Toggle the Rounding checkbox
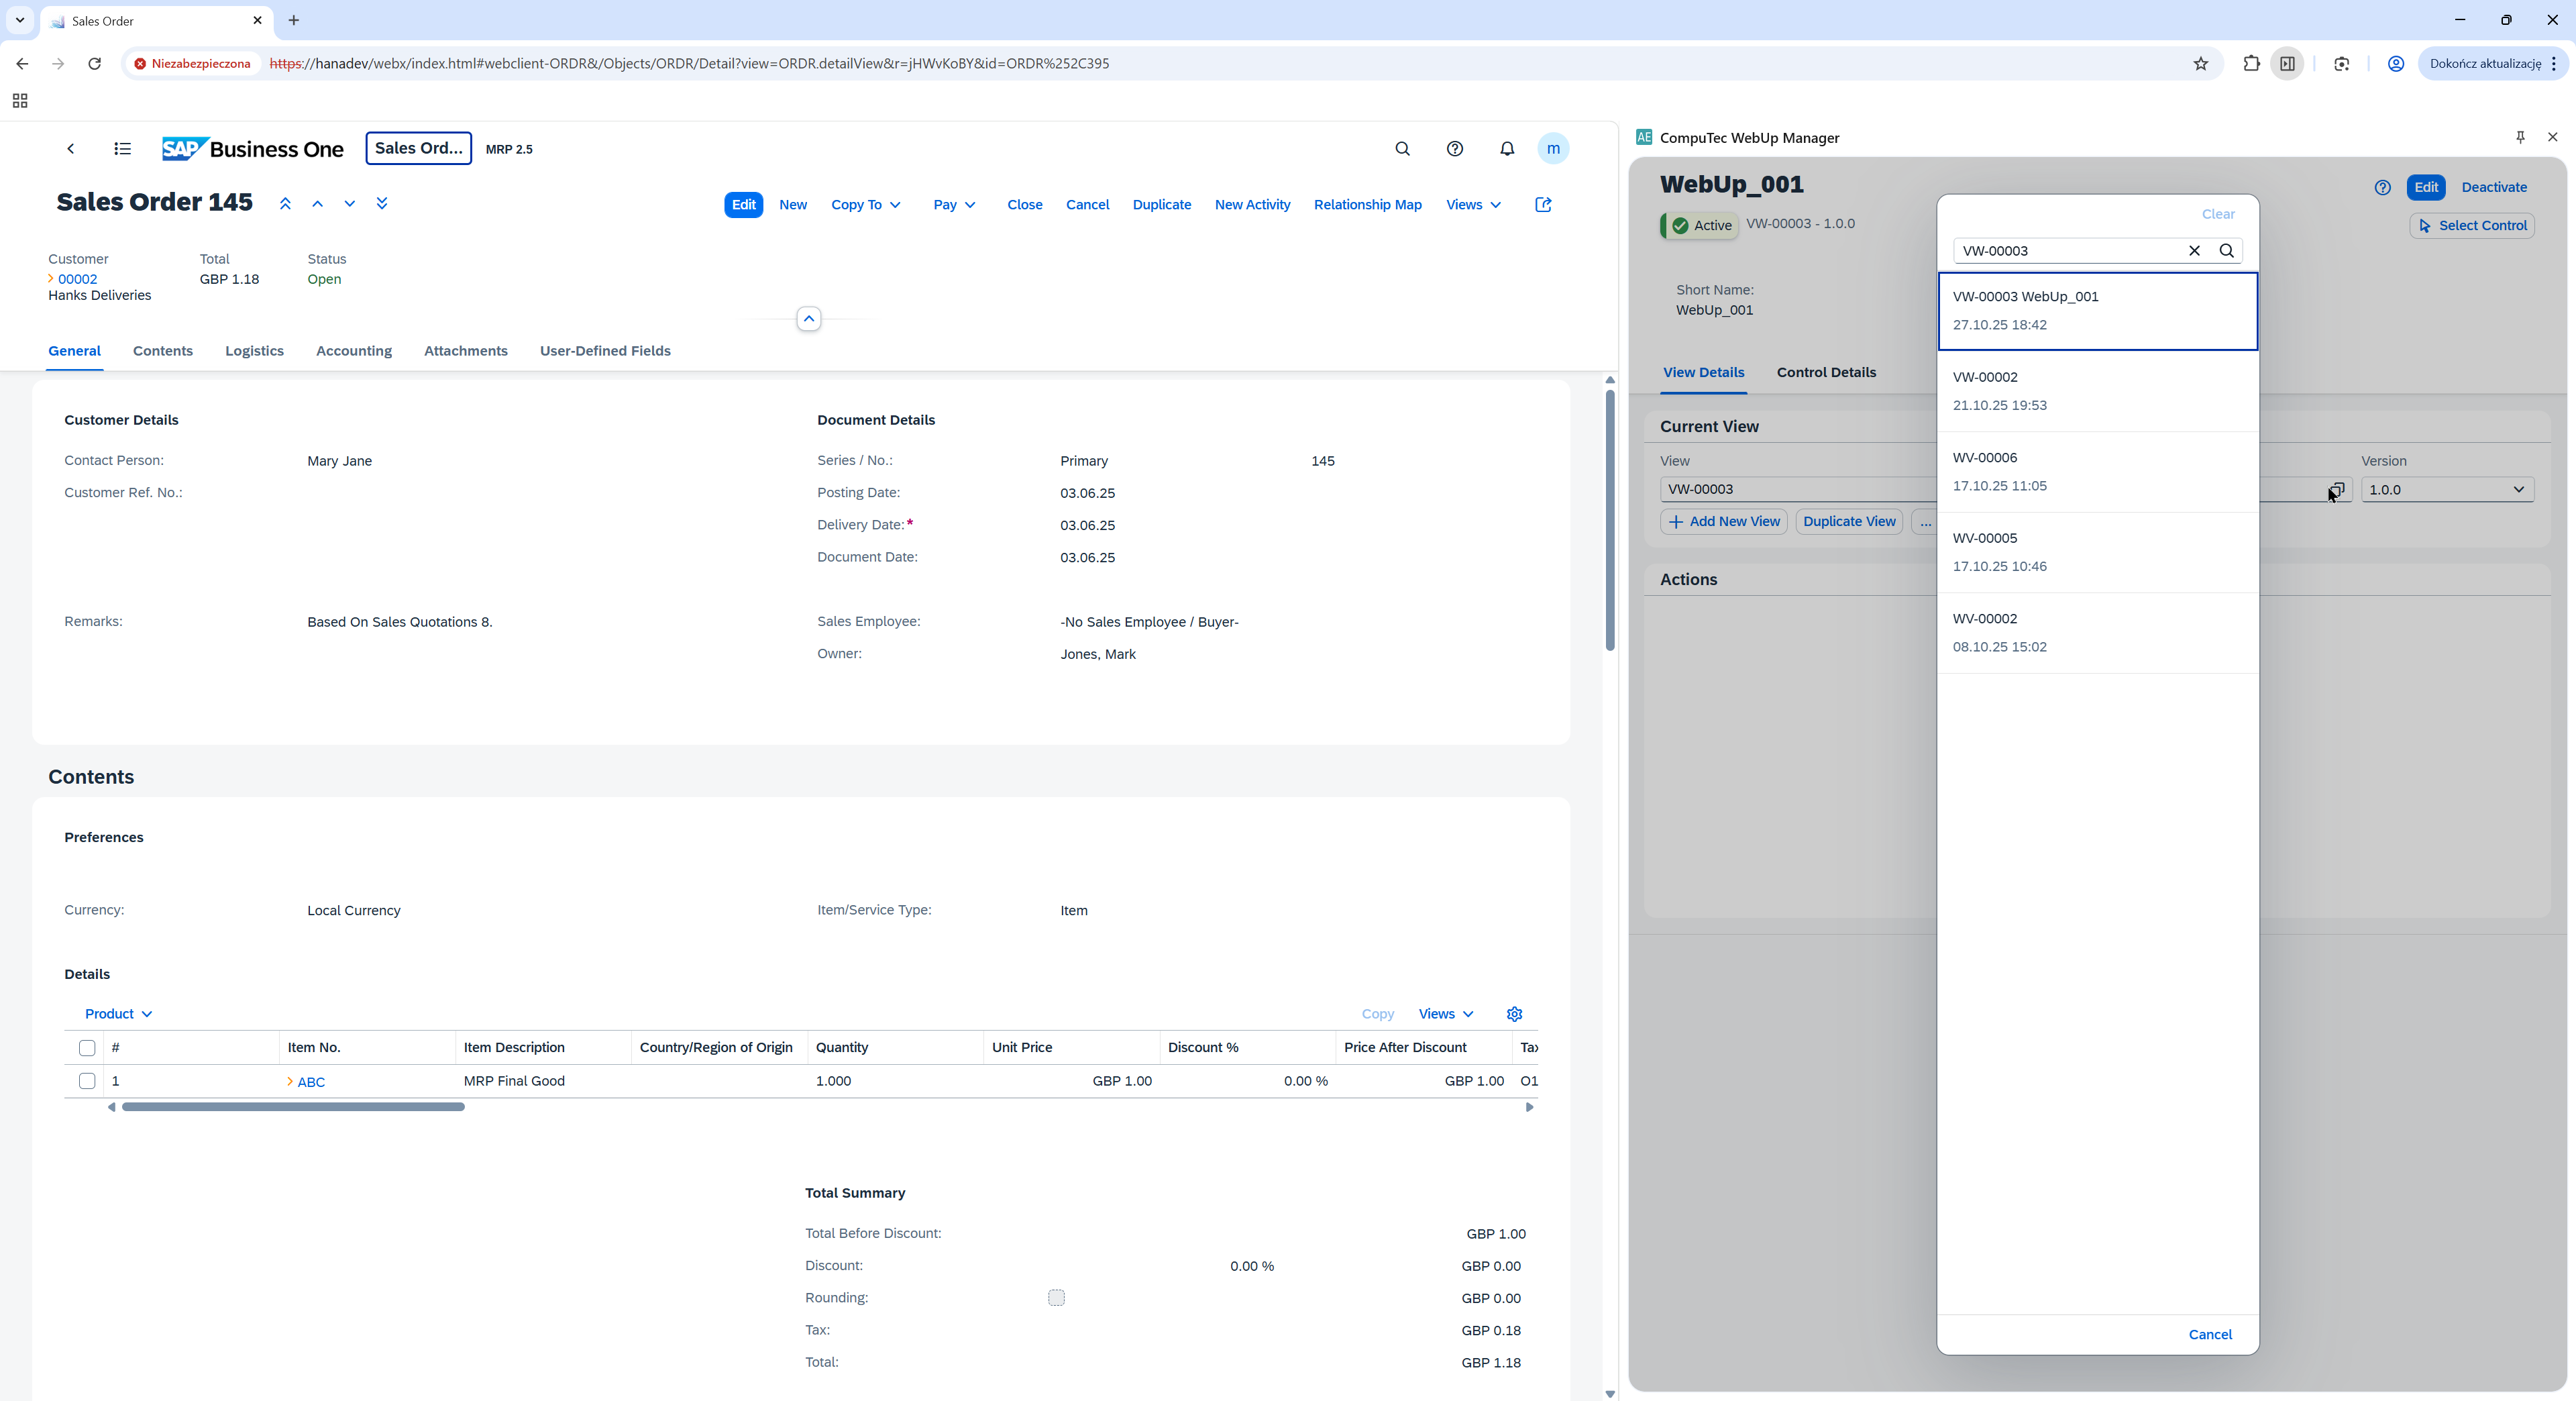The width and height of the screenshot is (2576, 1401). [x=1056, y=1298]
